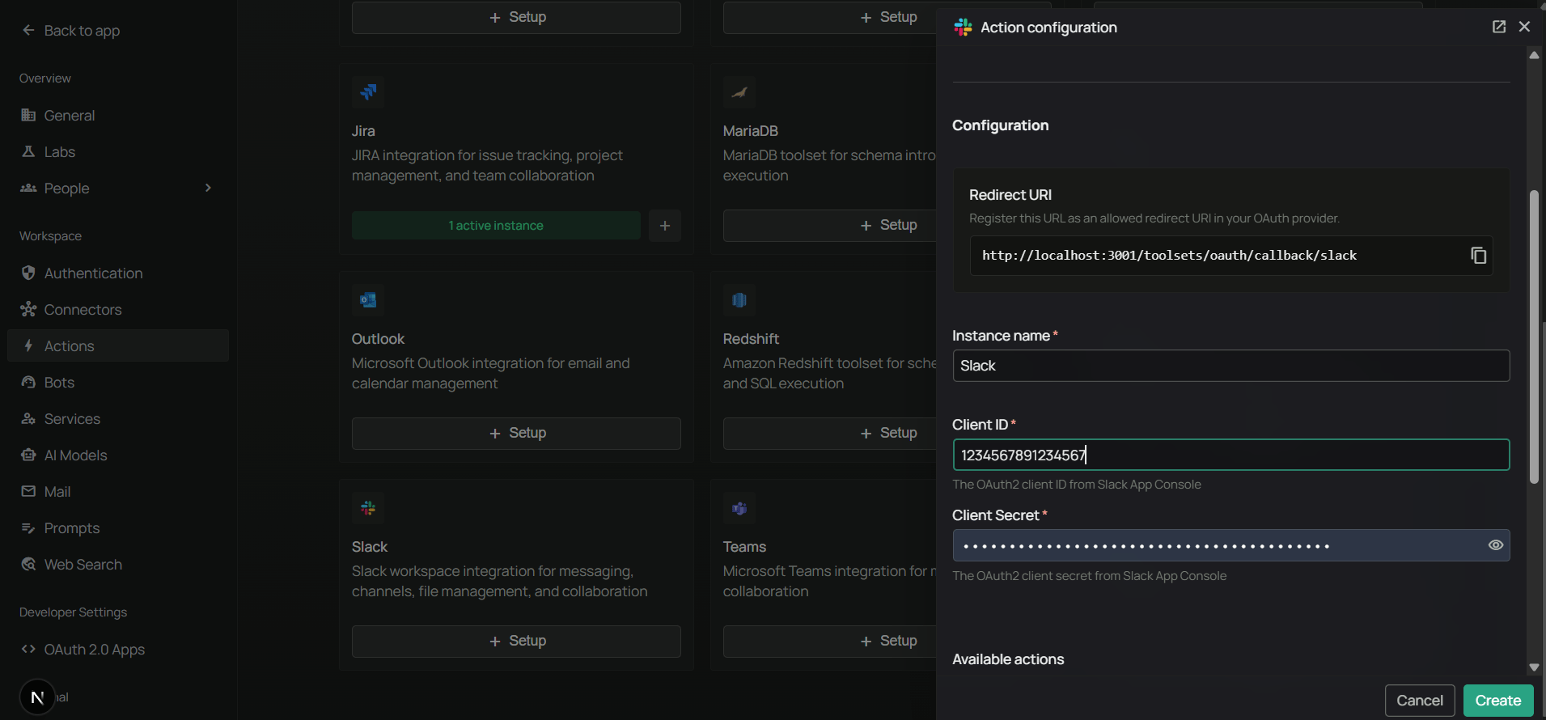Click the Actions lightning bolt icon
Viewport: 1546px width, 720px height.
pyautogui.click(x=28, y=345)
